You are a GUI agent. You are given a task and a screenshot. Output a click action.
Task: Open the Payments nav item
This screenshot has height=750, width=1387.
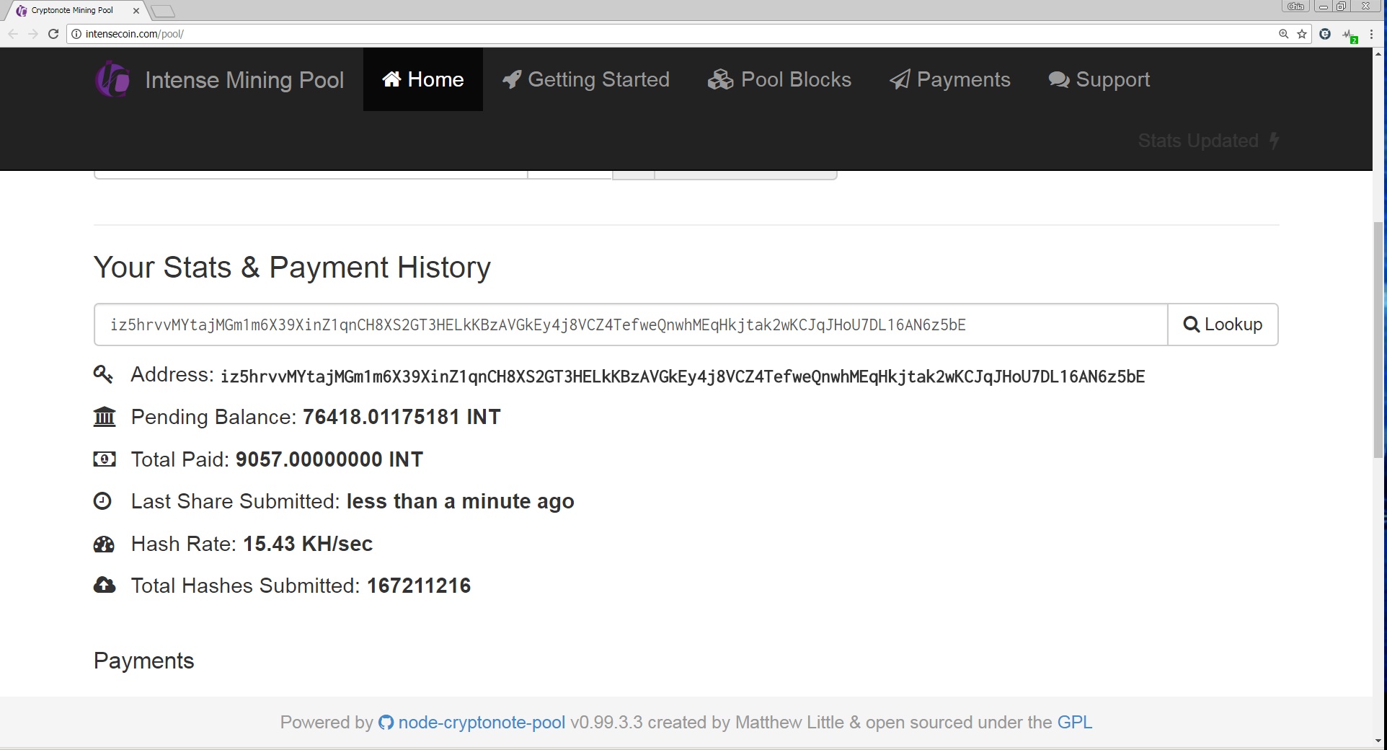(x=950, y=79)
